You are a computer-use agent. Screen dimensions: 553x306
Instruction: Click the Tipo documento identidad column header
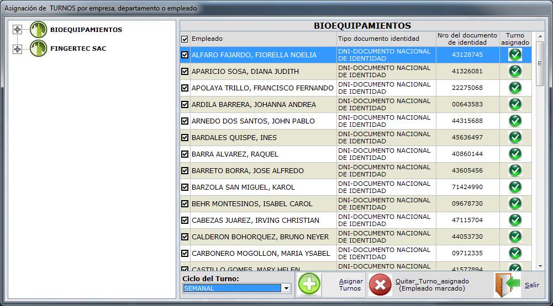click(378, 39)
